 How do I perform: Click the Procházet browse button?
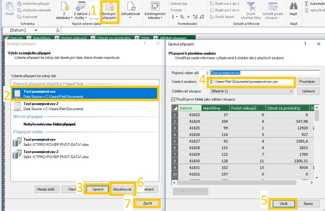(308, 81)
